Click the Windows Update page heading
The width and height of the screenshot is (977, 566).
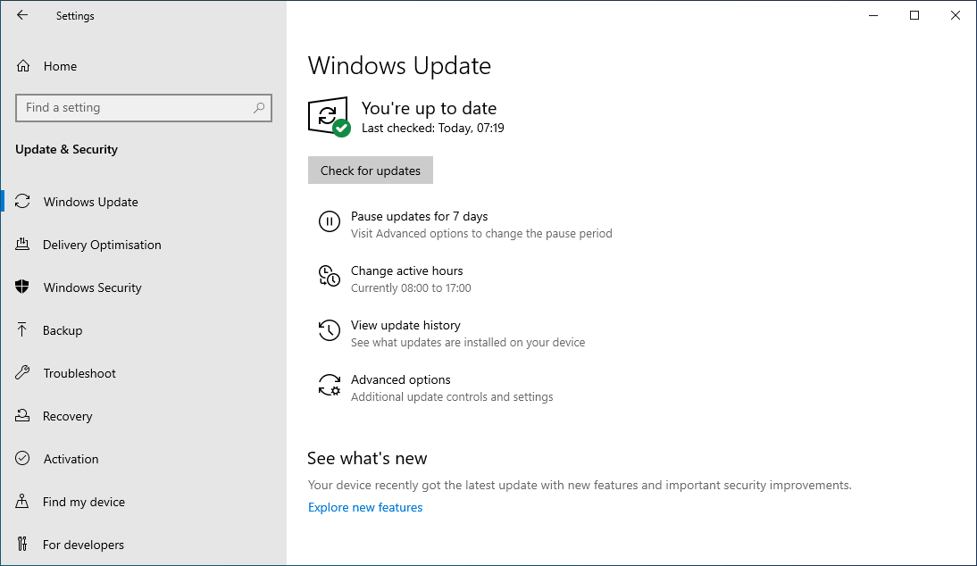coord(399,66)
